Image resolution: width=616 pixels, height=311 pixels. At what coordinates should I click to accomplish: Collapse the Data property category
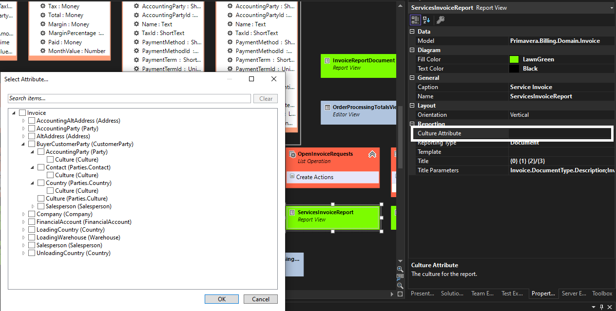(x=413, y=32)
